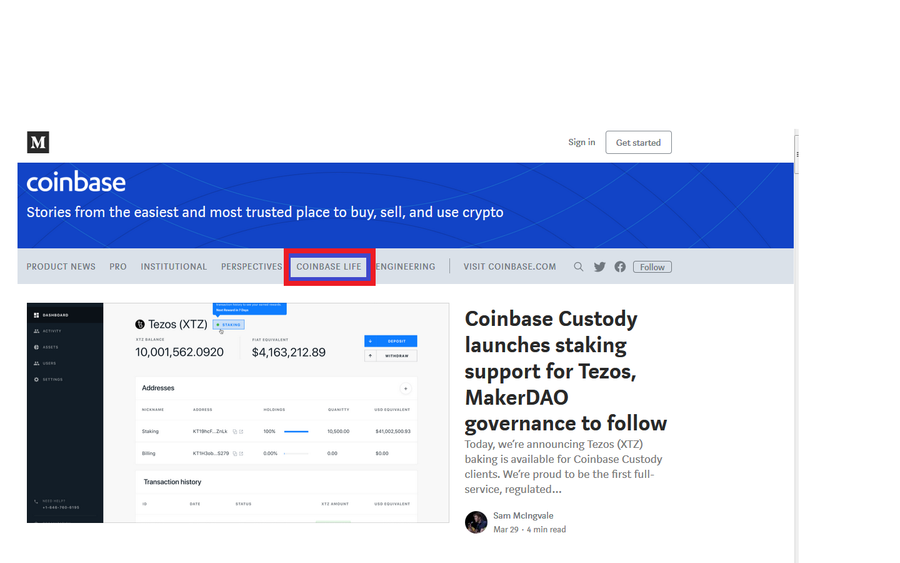Go to the Perspectives section
900x563 pixels.
[x=252, y=266]
